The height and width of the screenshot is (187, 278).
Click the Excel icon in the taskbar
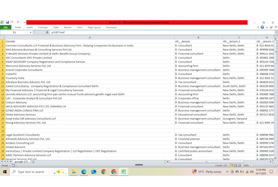[123, 172]
